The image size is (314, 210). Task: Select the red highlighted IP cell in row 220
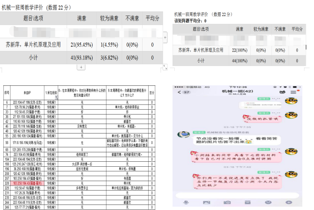(x=27, y=183)
